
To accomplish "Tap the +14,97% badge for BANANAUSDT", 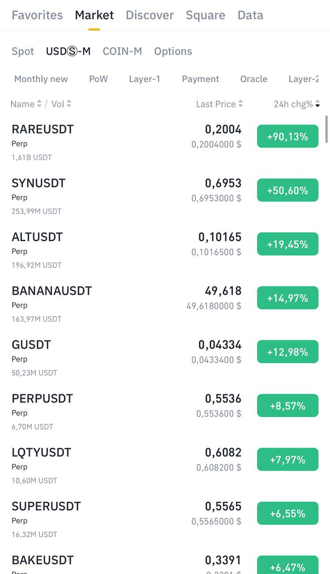I will tap(287, 298).
